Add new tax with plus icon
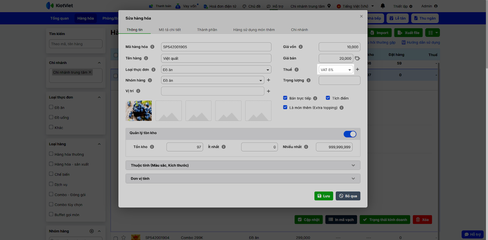This screenshot has width=488, height=240. click(x=357, y=69)
